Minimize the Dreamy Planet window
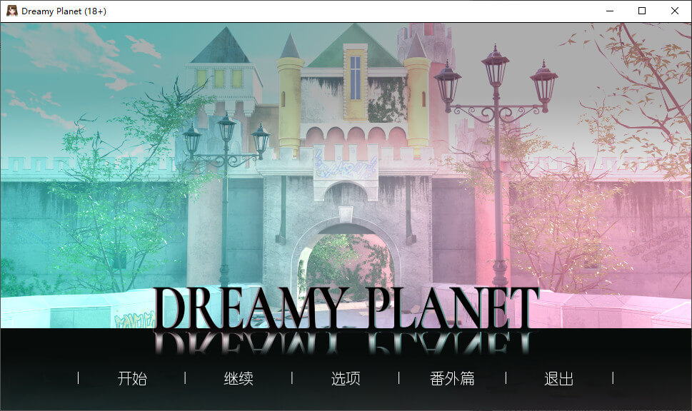This screenshot has width=692, height=411. [609, 11]
